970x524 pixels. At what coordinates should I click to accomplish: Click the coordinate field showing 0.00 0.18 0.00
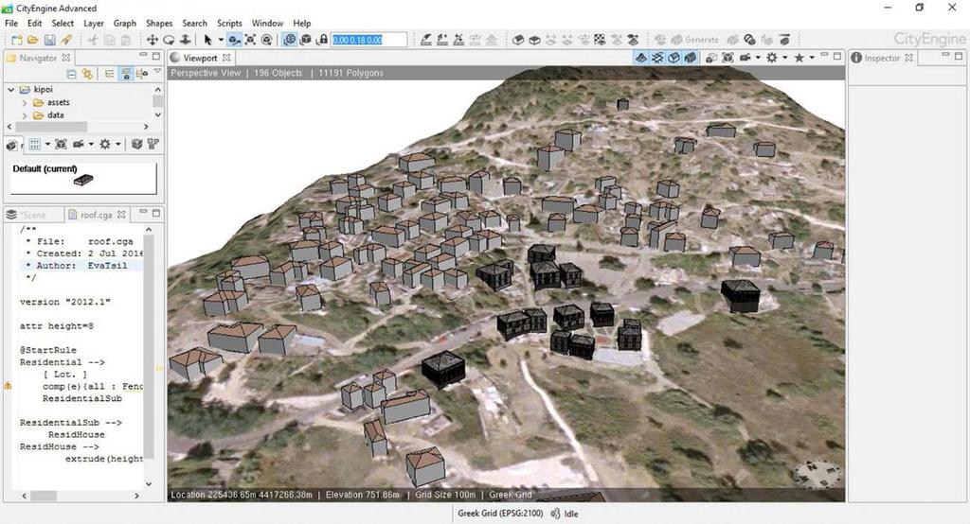[x=368, y=40]
